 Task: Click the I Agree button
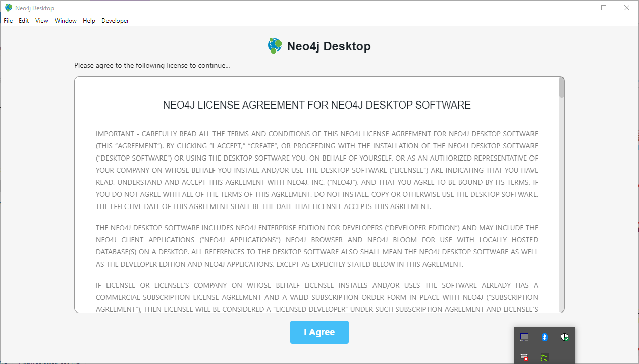[319, 332]
